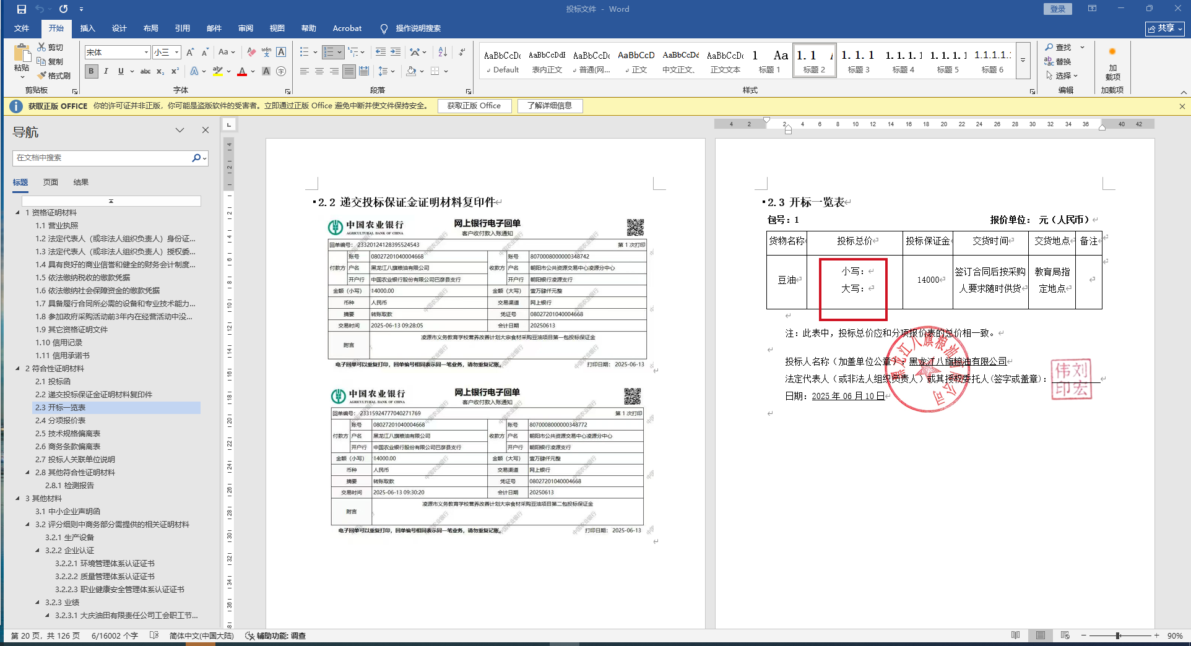Toggle character shading (gray A) button
Viewport: 1191px width, 646px height.
point(266,71)
